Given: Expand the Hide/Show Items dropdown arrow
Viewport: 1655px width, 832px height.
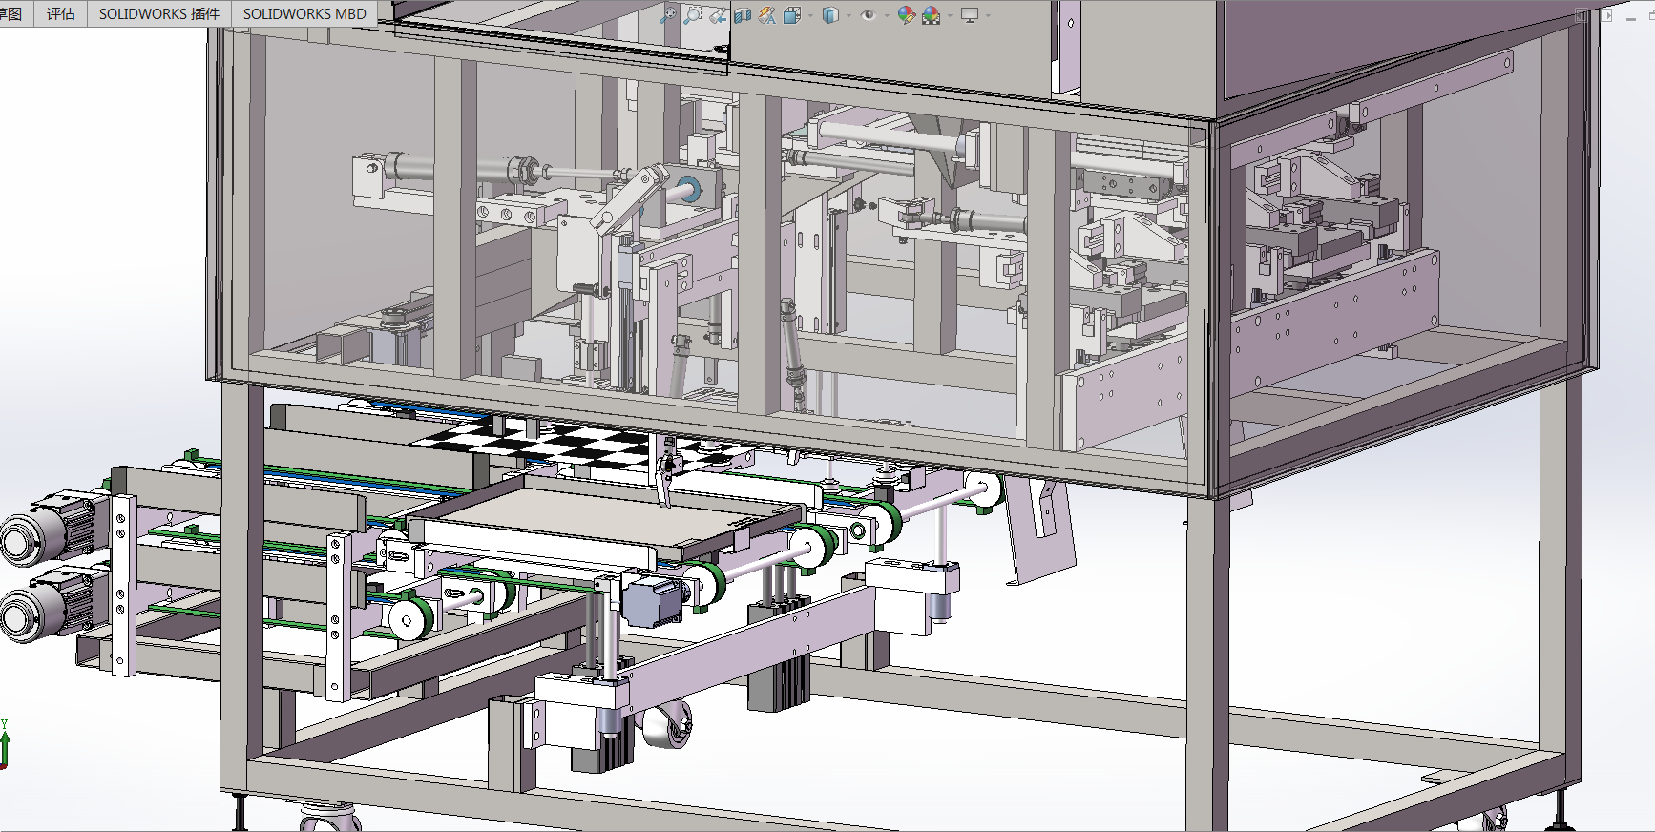Looking at the screenshot, I should pos(887,15).
